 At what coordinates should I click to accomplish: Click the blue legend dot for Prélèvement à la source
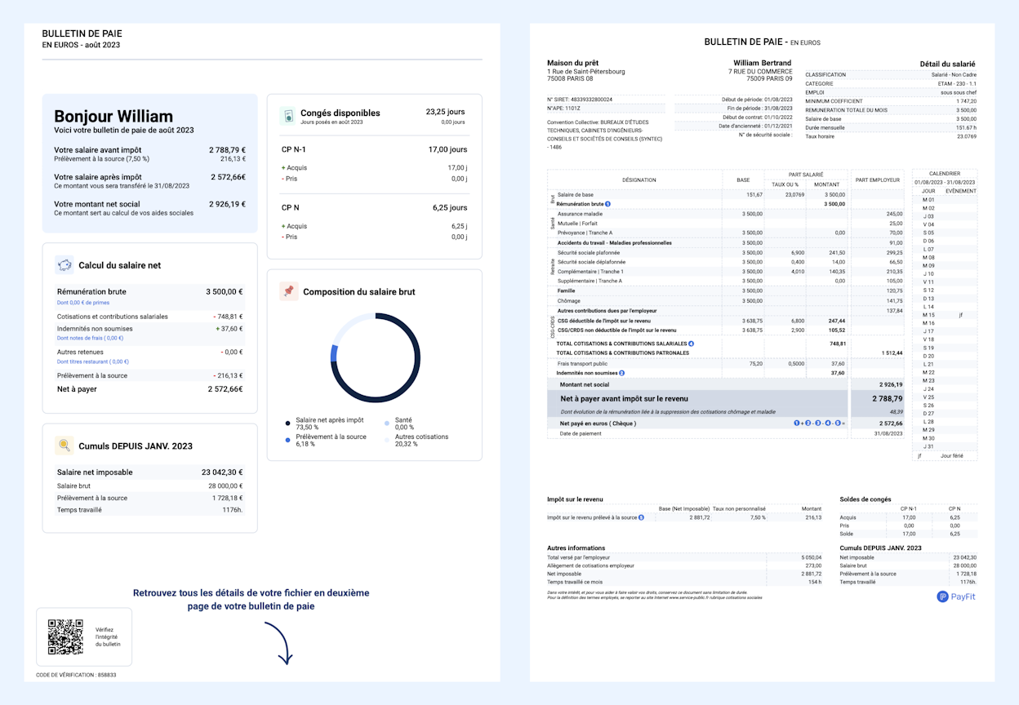point(287,440)
